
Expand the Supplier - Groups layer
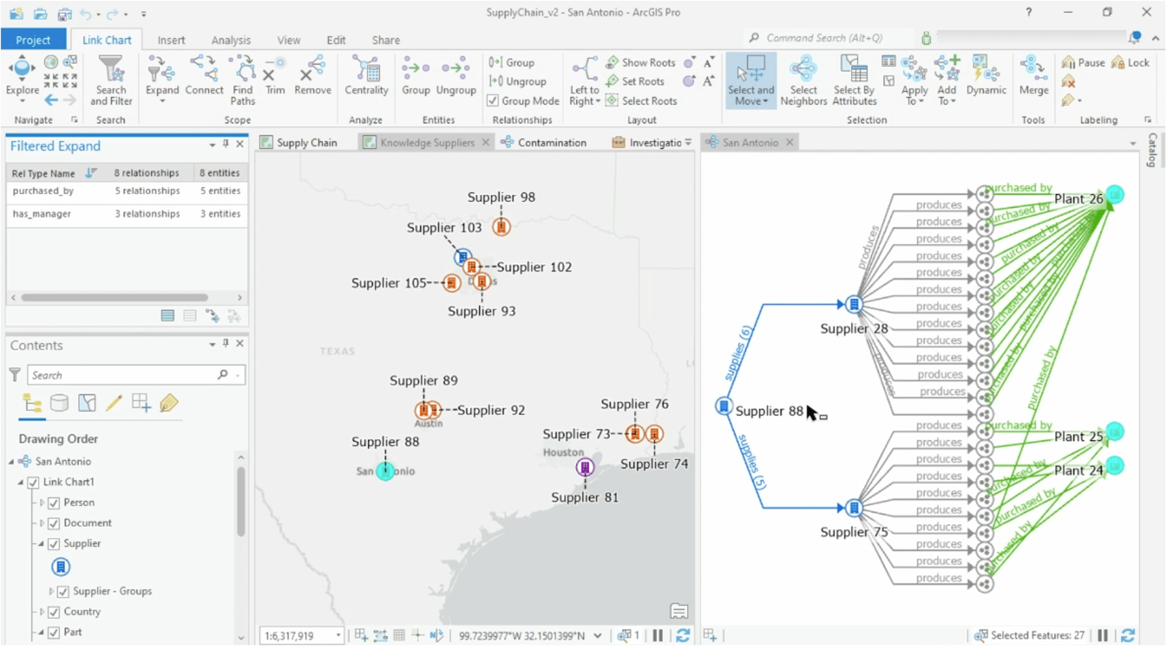click(x=51, y=591)
